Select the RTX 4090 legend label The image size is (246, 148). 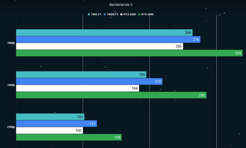[x=147, y=14]
